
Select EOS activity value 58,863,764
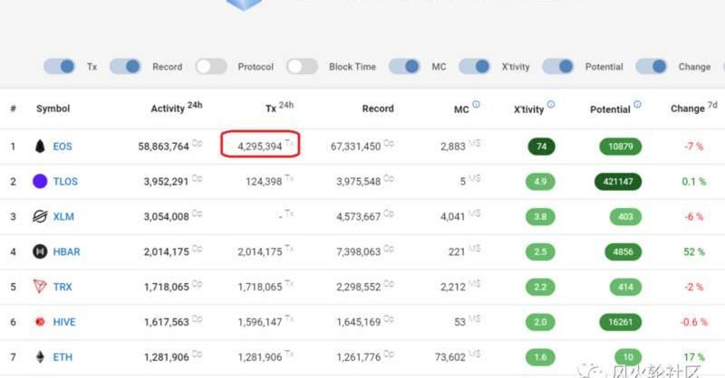164,146
